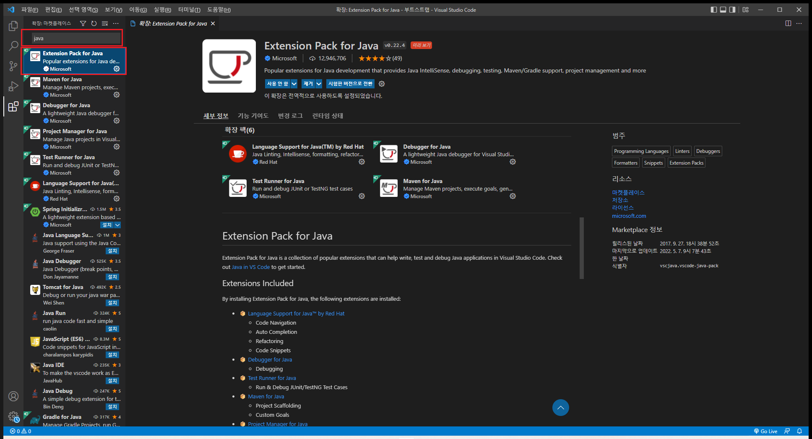Click the 사용 안 함 disable button
Screen dimensions: 812x439
pyautogui.click(x=278, y=84)
